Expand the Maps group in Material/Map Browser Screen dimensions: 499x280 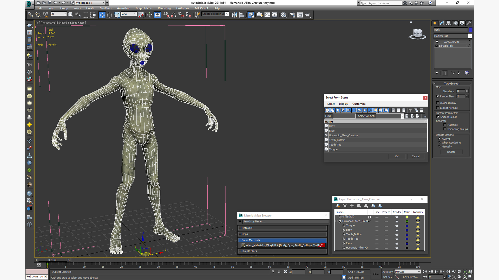pos(283,234)
